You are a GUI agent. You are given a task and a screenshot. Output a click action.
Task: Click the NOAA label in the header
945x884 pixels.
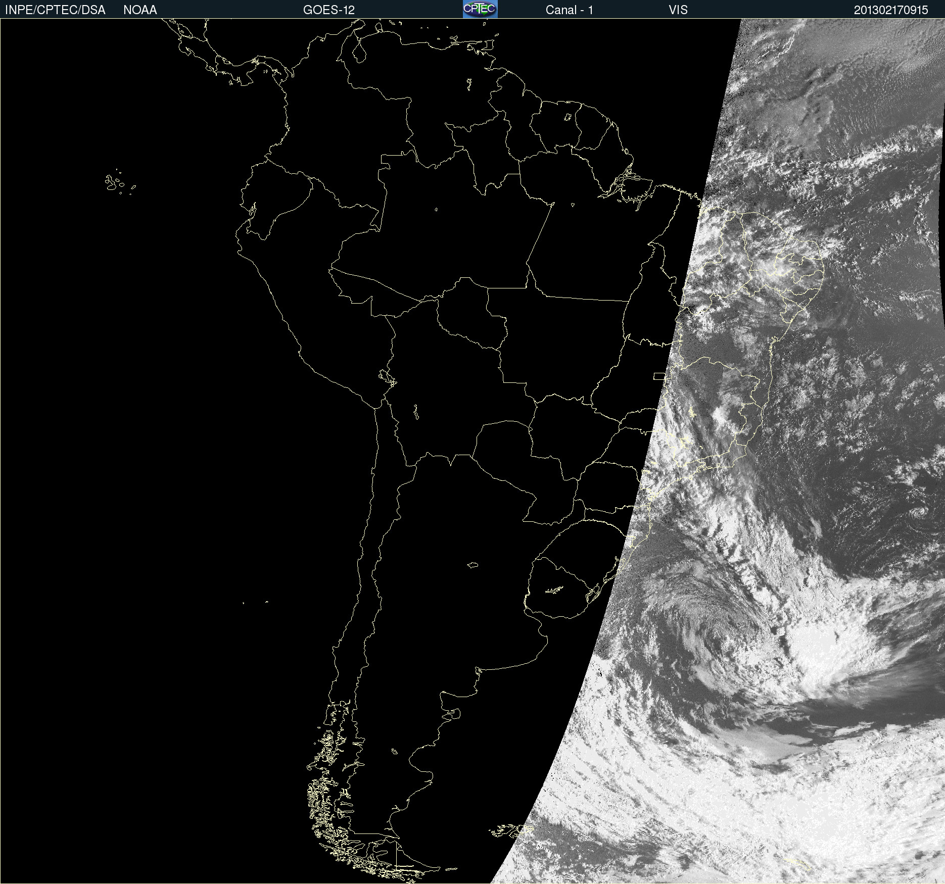pyautogui.click(x=140, y=10)
